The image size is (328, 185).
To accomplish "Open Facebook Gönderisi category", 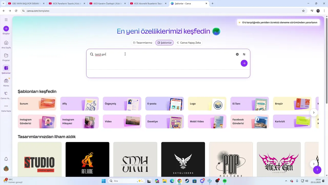I will (x=250, y=121).
